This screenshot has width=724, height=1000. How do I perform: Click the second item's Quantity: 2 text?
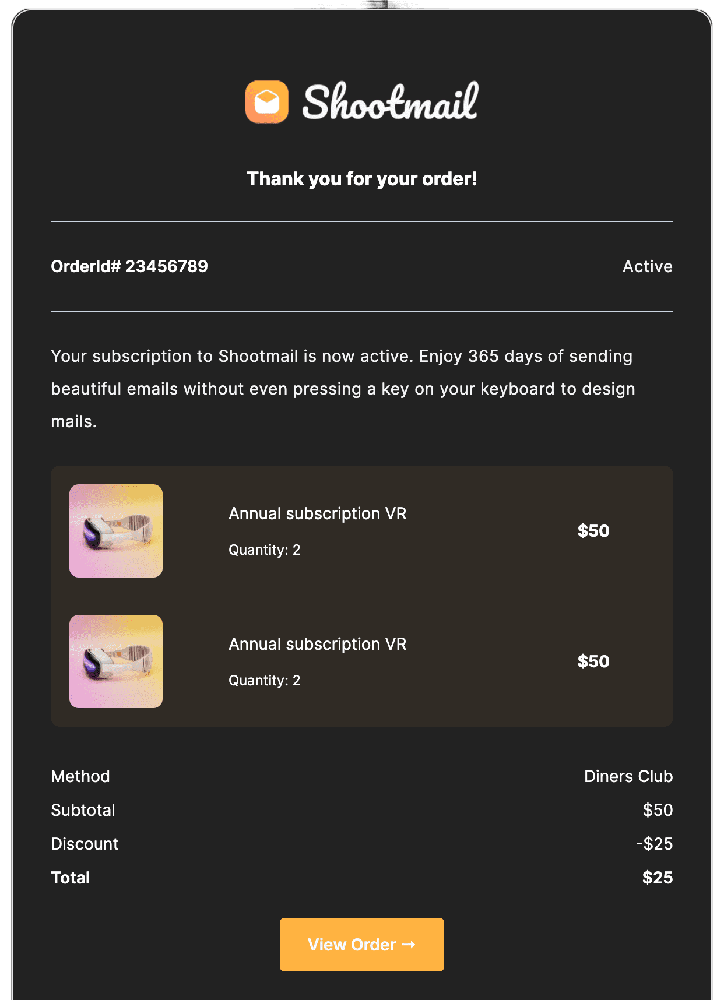(x=265, y=680)
